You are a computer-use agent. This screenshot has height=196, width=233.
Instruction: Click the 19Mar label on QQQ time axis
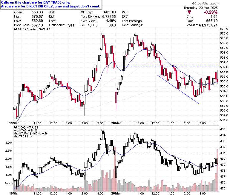pos(14,193)
